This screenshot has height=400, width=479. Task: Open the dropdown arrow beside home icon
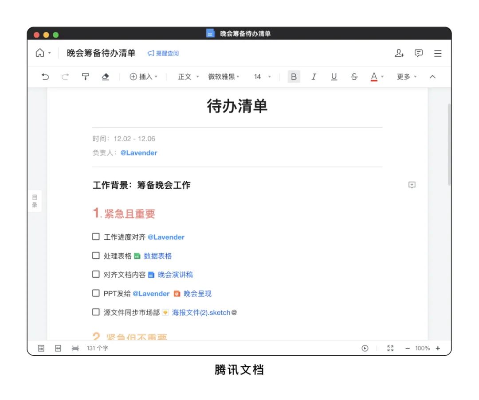(x=50, y=53)
